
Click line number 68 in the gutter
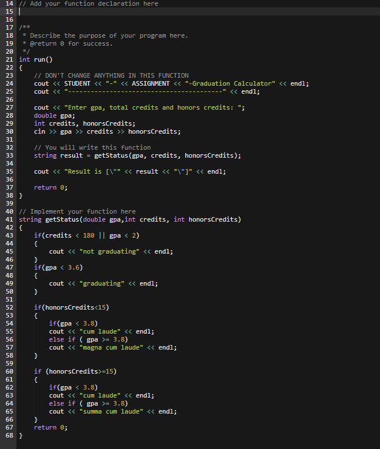pyautogui.click(x=10, y=435)
